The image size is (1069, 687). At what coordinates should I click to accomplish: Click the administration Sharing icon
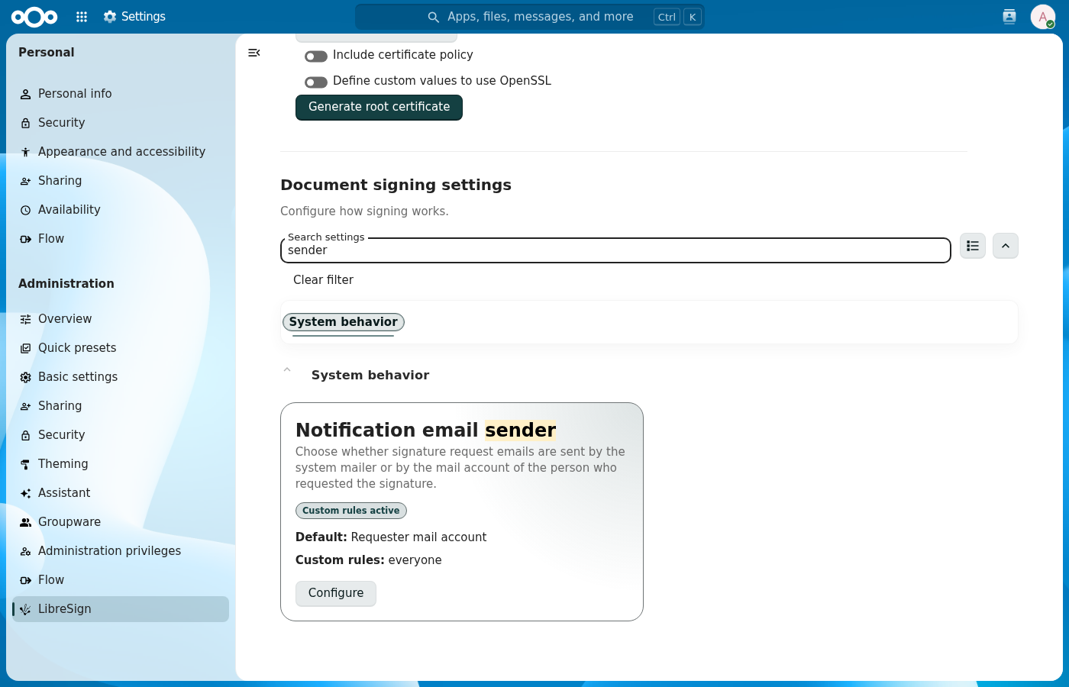25,406
